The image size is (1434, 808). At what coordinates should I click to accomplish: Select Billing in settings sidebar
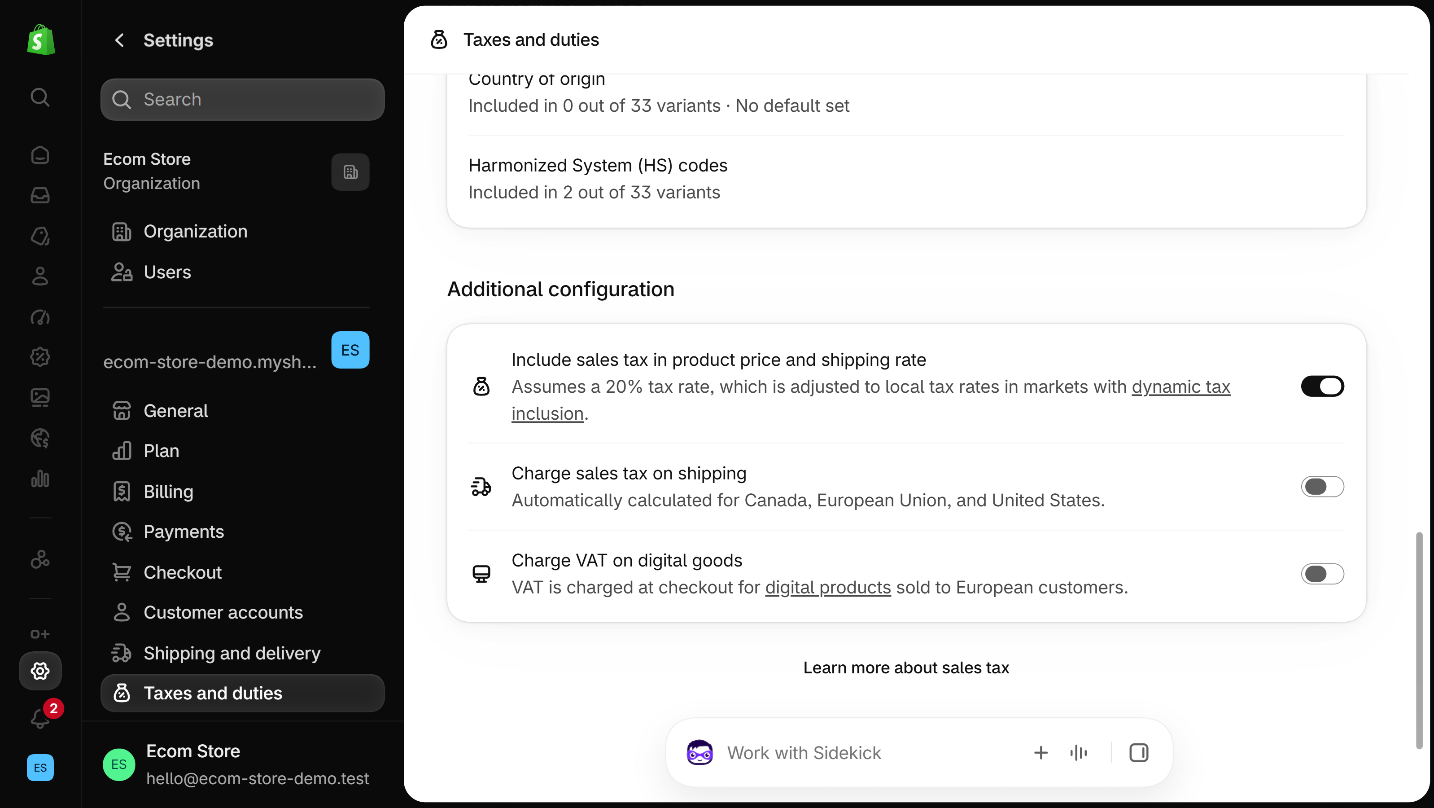click(242, 492)
